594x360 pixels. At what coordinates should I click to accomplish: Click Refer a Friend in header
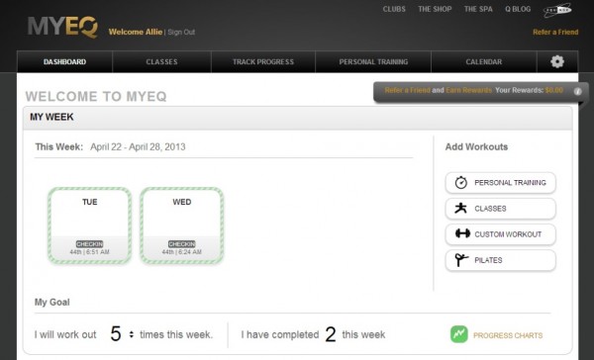pos(555,33)
